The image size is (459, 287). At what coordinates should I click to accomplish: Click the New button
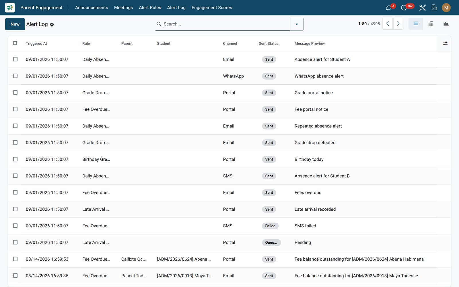(x=15, y=24)
